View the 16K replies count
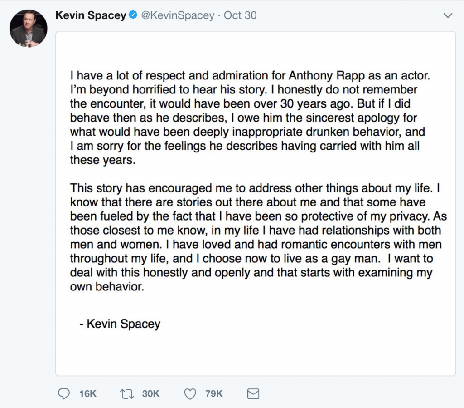The height and width of the screenshot is (408, 464). (88, 394)
